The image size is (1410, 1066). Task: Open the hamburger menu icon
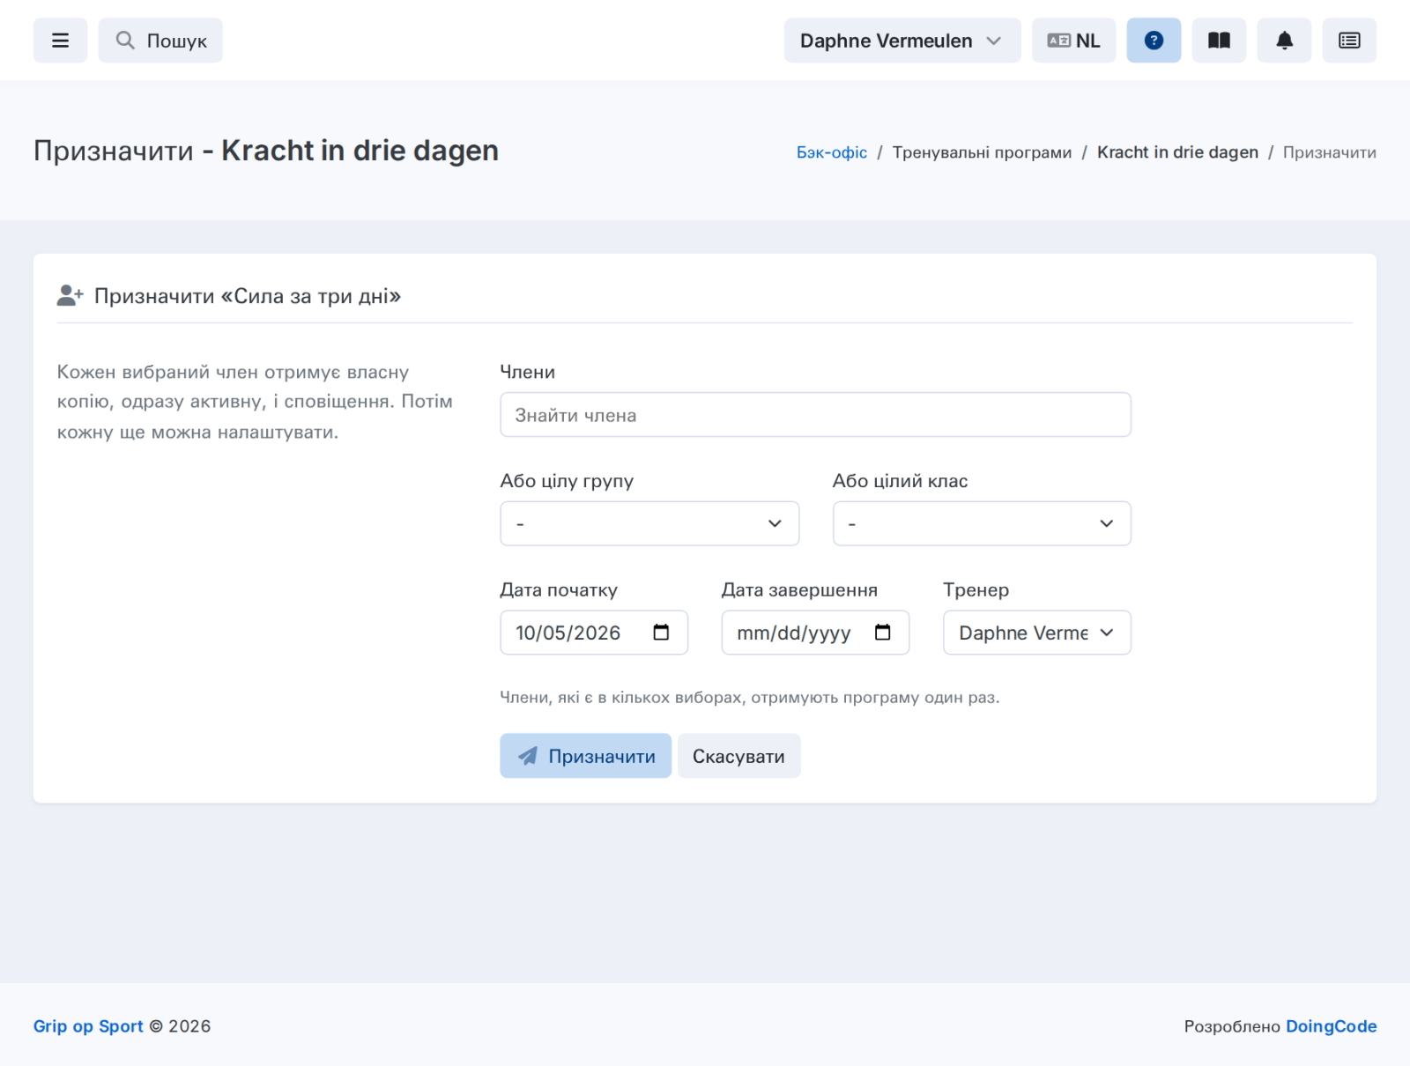60,41
